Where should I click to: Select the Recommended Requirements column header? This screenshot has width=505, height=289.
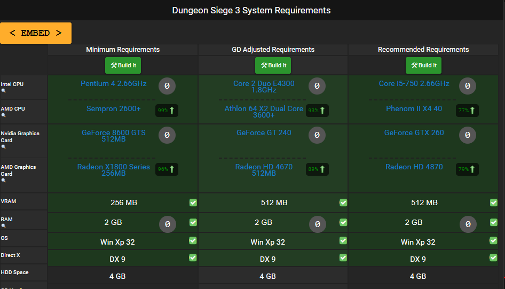423,50
